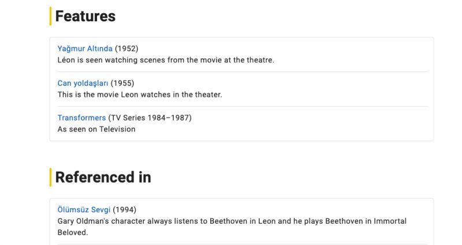Click 'This is the movie Leon watches' text
Screen dimensions: 462x245
click(140, 95)
